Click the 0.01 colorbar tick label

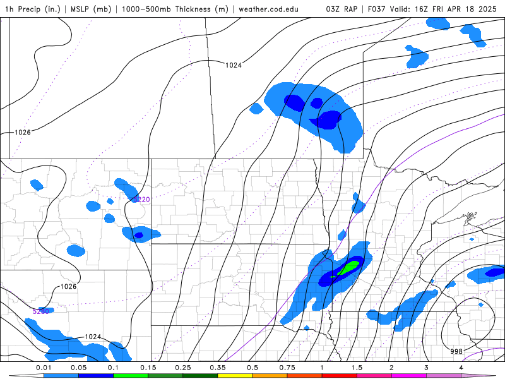coord(44,368)
